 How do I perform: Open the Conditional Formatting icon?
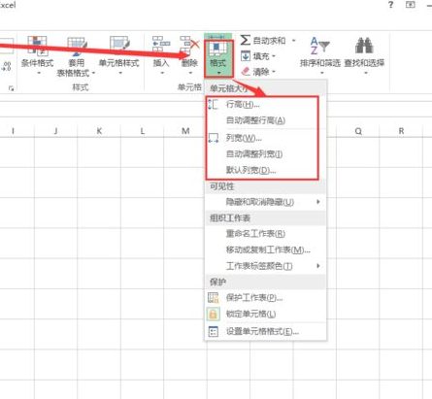(x=37, y=45)
